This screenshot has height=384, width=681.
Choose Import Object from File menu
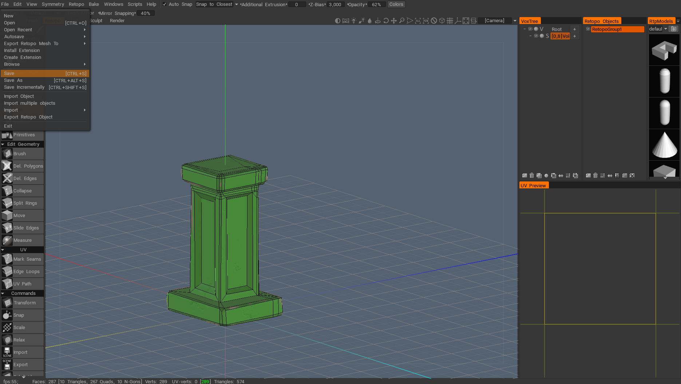[45, 96]
